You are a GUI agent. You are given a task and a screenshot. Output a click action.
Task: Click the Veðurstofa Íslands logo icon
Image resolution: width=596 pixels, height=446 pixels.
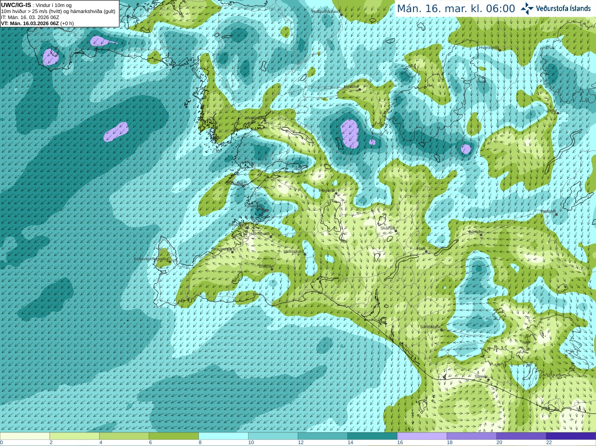tap(527, 8)
